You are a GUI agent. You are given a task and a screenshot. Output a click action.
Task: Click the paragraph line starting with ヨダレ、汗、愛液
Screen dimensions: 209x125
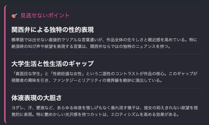pyautogui.click(x=105, y=108)
